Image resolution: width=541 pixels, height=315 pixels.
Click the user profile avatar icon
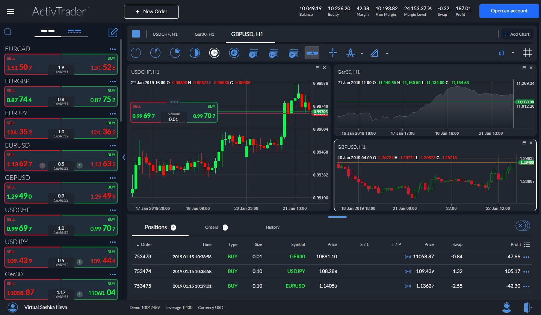[13, 307]
